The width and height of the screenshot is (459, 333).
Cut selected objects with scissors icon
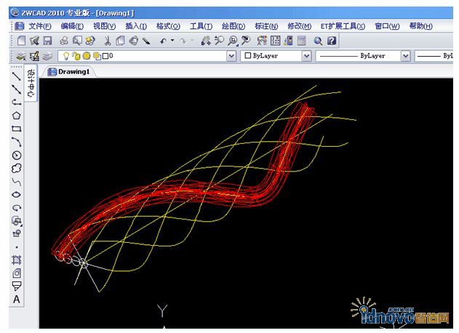point(108,41)
